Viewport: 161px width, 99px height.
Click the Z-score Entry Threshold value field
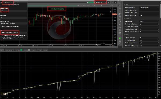coord(149,26)
